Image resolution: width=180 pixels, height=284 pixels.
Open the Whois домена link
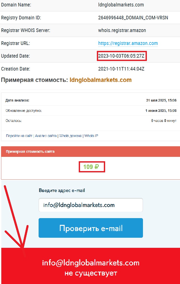point(70,136)
